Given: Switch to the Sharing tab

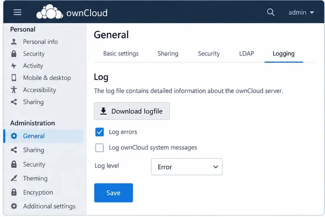Looking at the screenshot, I should [168, 53].
